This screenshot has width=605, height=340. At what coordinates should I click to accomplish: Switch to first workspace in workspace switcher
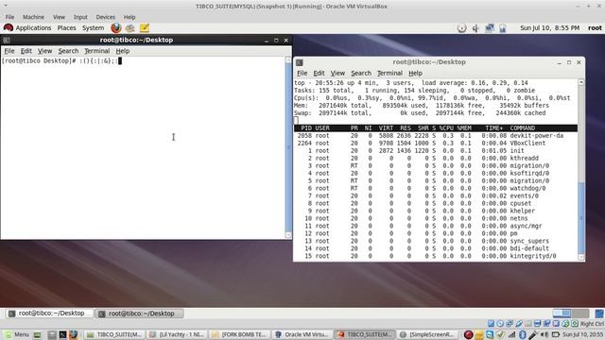[x=562, y=314]
